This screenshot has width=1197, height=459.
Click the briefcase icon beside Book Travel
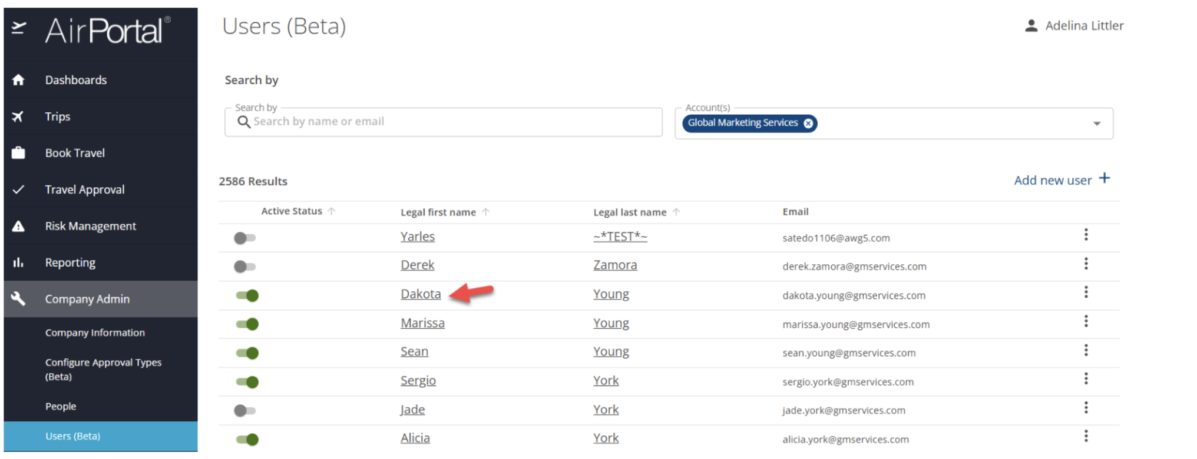[x=18, y=153]
